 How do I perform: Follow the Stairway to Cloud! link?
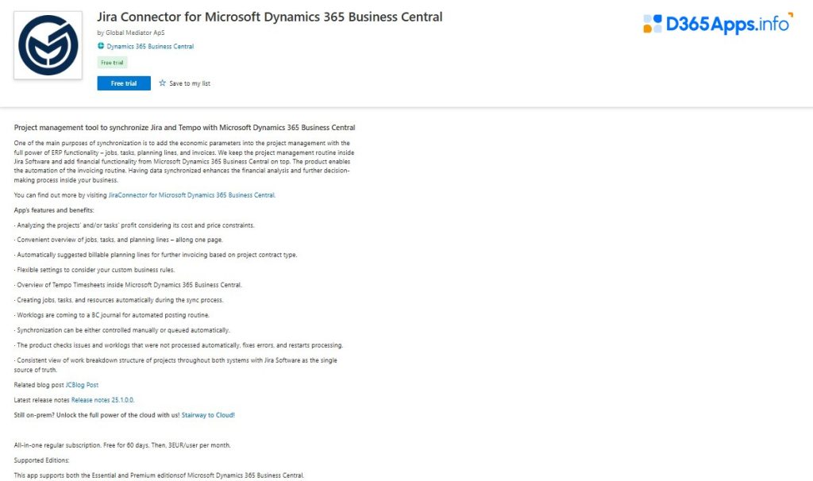coord(208,415)
